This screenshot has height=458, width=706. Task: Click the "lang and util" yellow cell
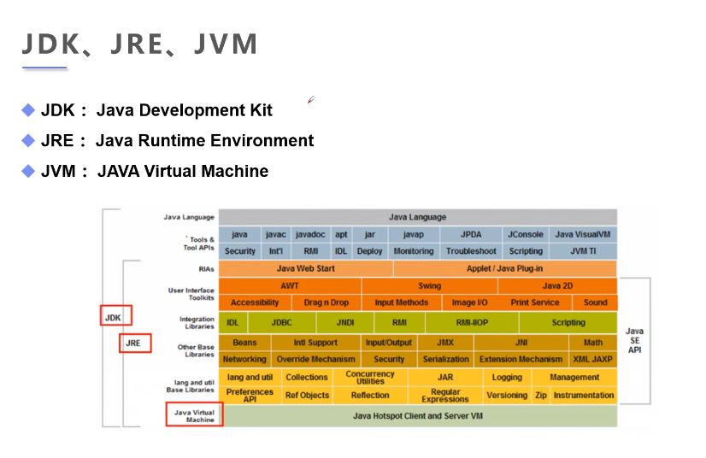pyautogui.click(x=250, y=378)
